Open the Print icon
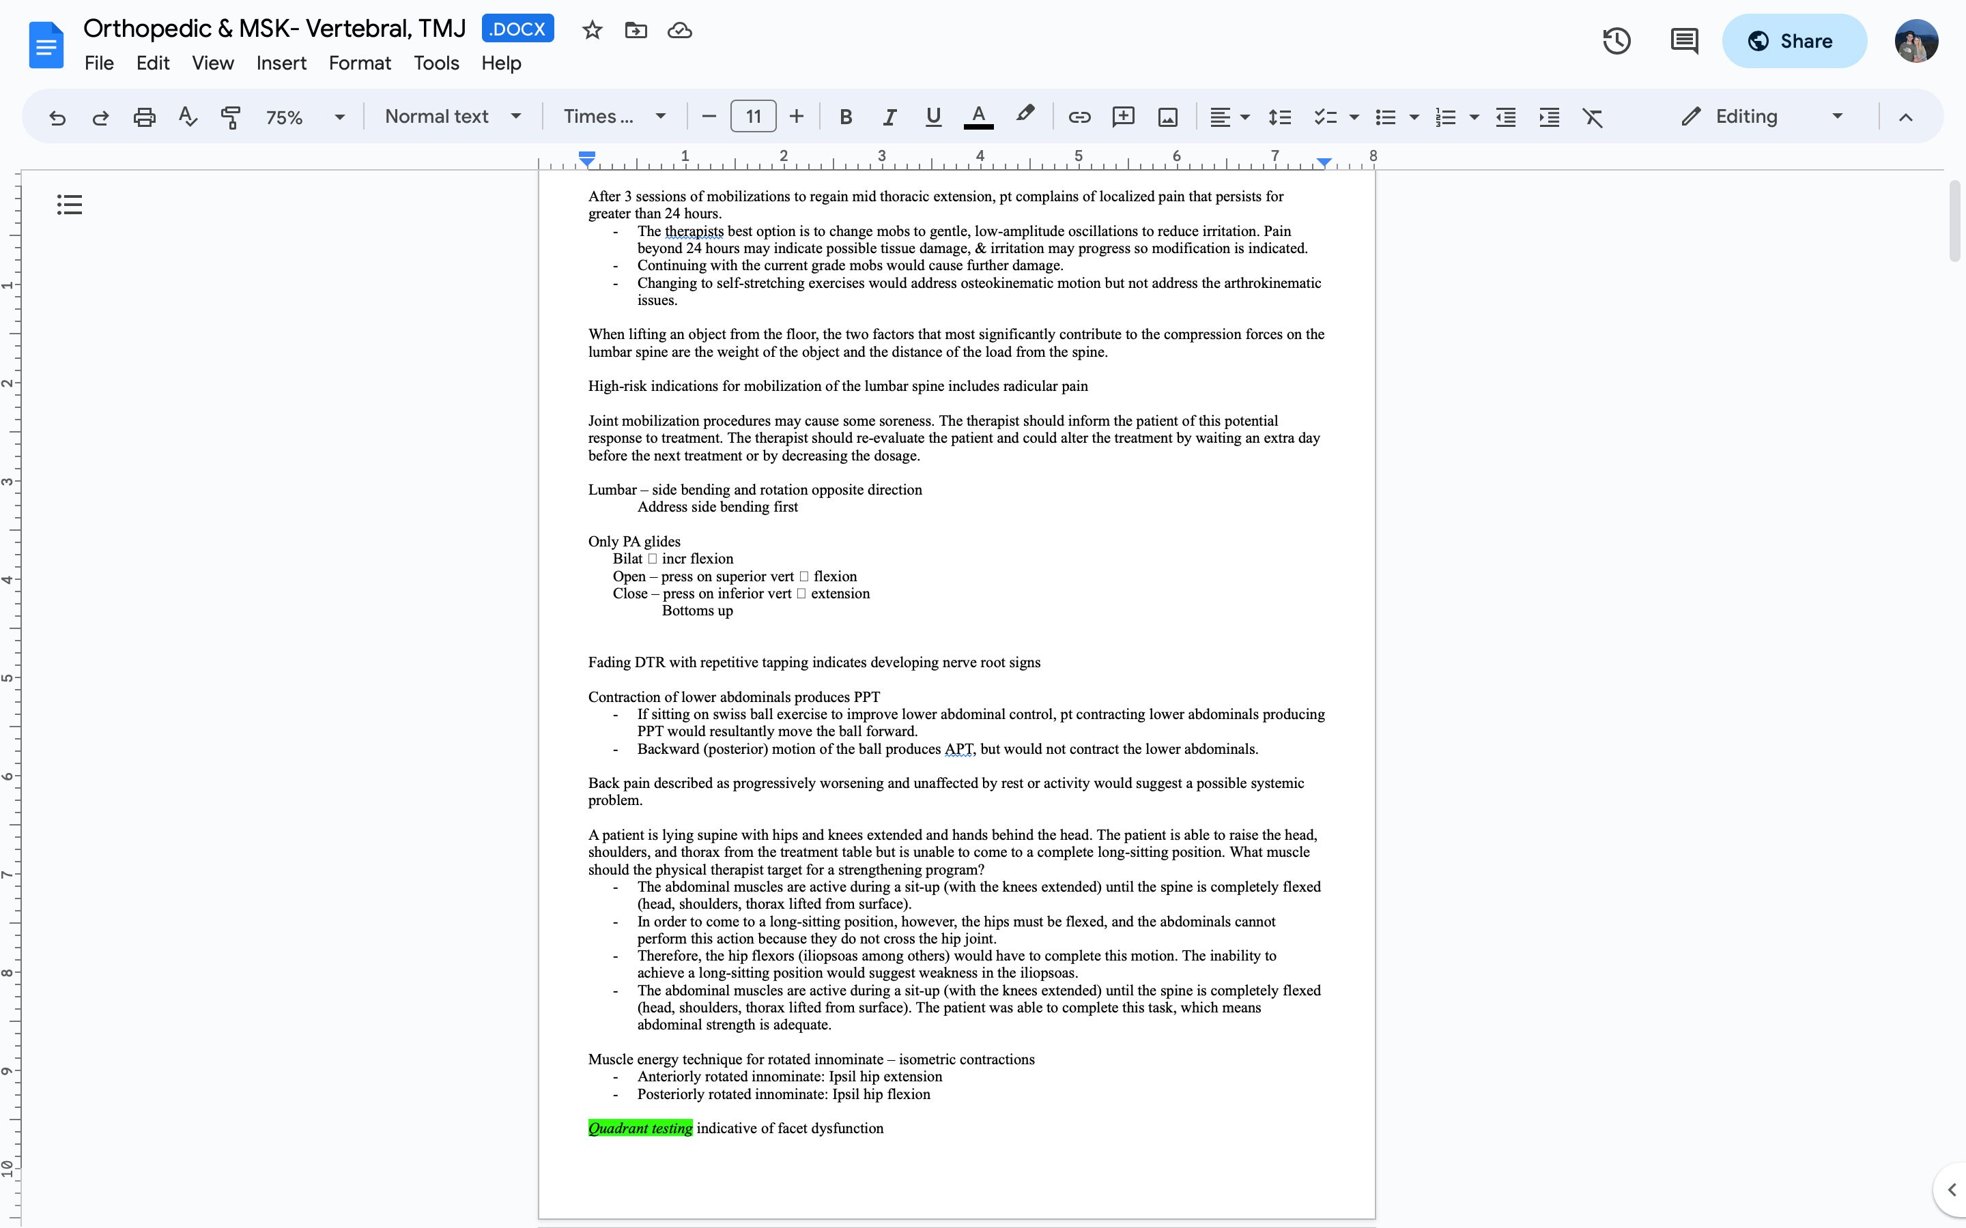Screen dimensions: 1966x1228 [144, 116]
